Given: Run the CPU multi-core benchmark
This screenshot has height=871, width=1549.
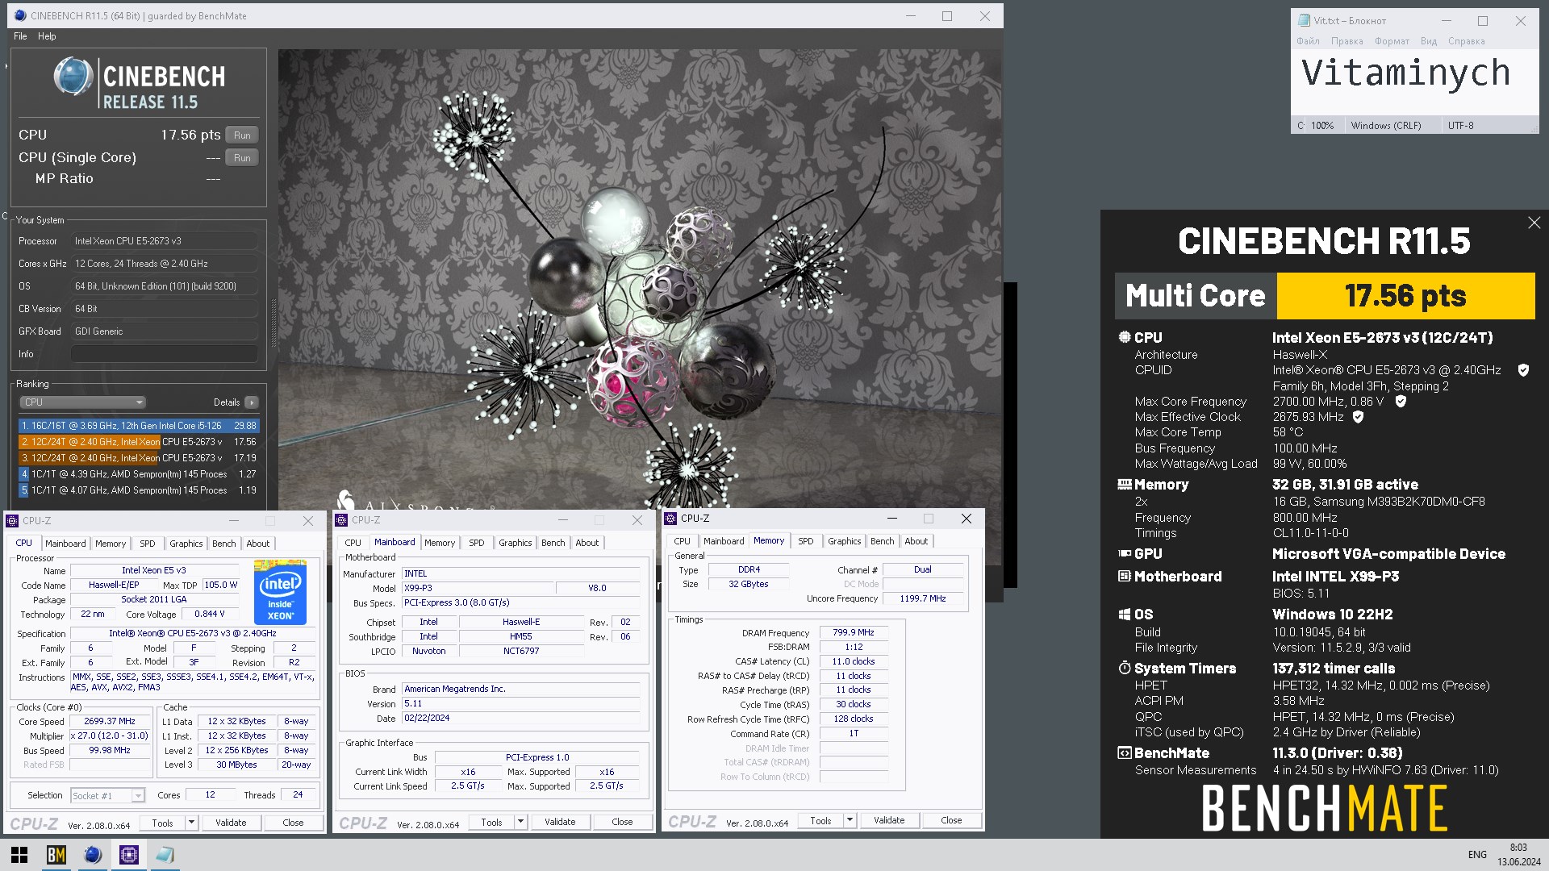Looking at the screenshot, I should coord(242,135).
